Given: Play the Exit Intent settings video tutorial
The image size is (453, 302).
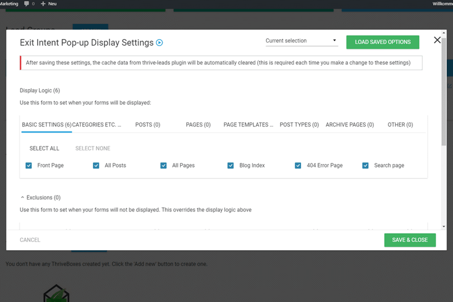Looking at the screenshot, I should coord(159,42).
